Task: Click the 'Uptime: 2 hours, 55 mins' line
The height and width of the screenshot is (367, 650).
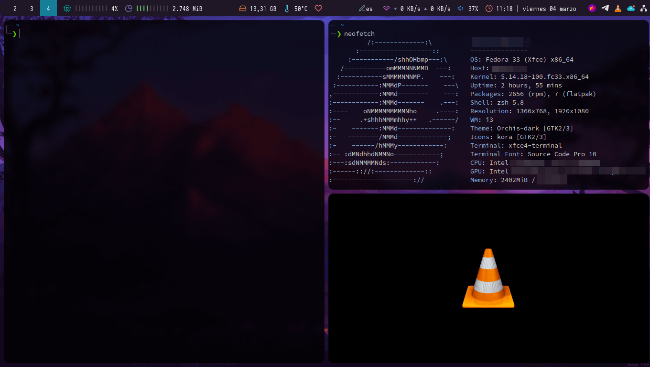Action: [x=516, y=86]
